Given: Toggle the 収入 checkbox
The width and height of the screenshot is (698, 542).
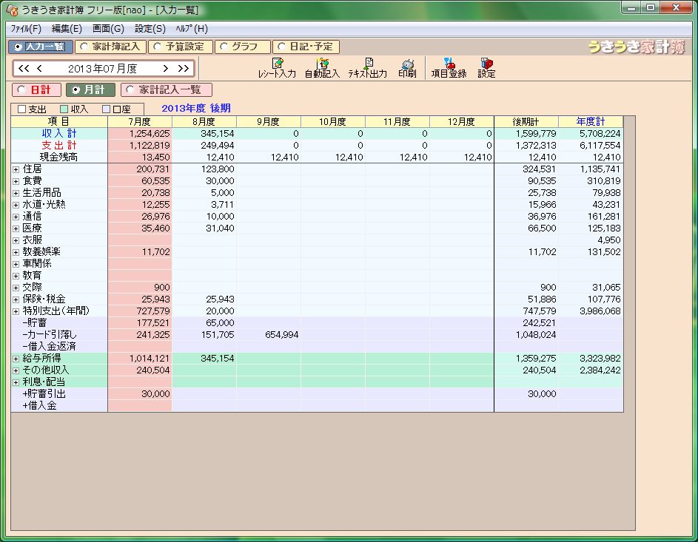Looking at the screenshot, I should click(x=64, y=109).
